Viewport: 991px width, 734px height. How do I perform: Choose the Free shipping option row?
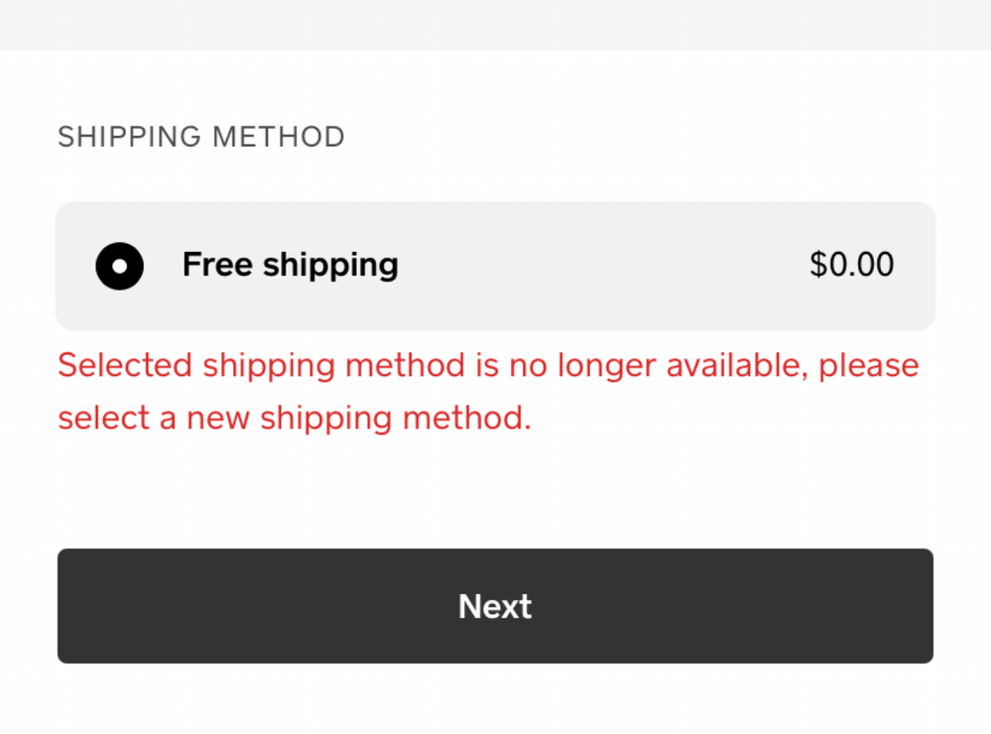[495, 266]
